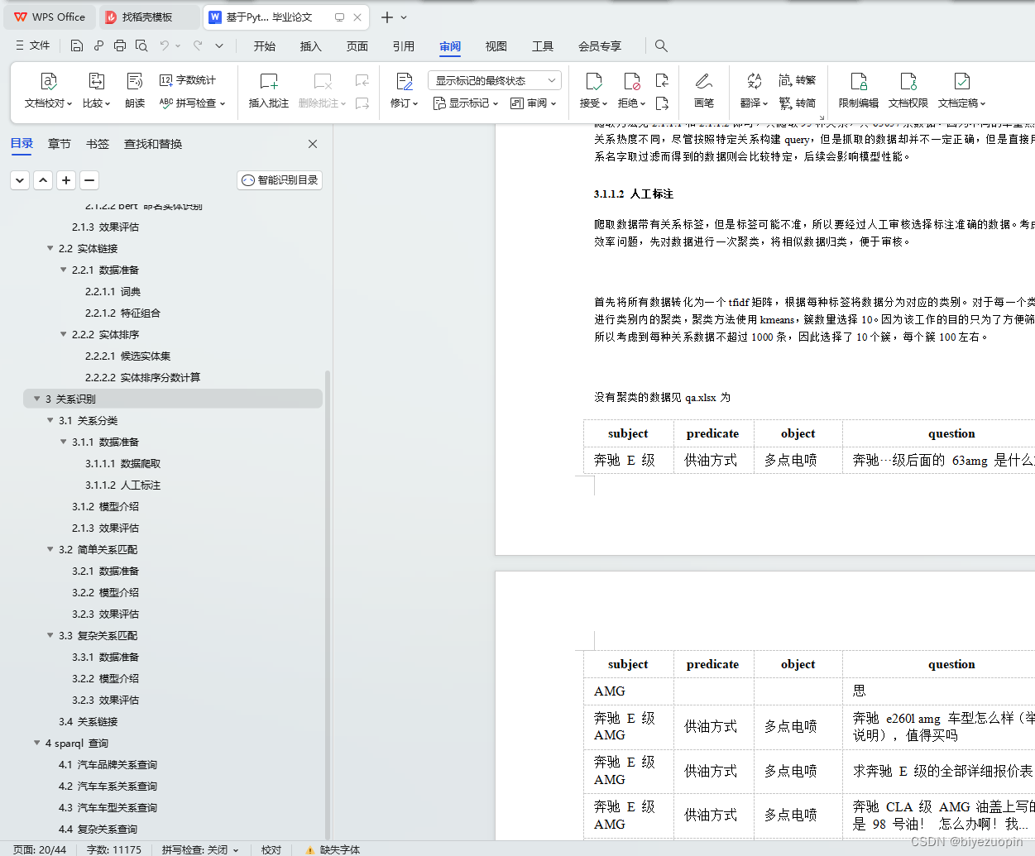Screen dimensions: 1035x856
Task: Convert text with 转简
Action: point(798,103)
